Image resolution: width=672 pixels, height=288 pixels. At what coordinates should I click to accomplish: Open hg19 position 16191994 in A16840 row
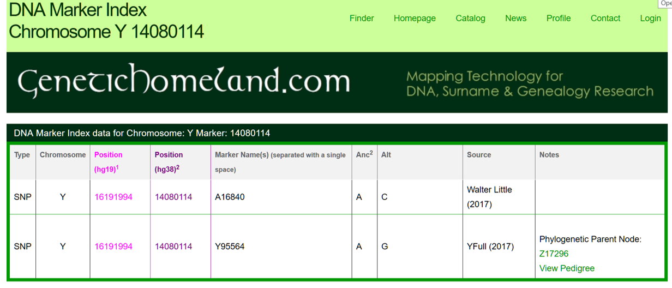tap(113, 197)
